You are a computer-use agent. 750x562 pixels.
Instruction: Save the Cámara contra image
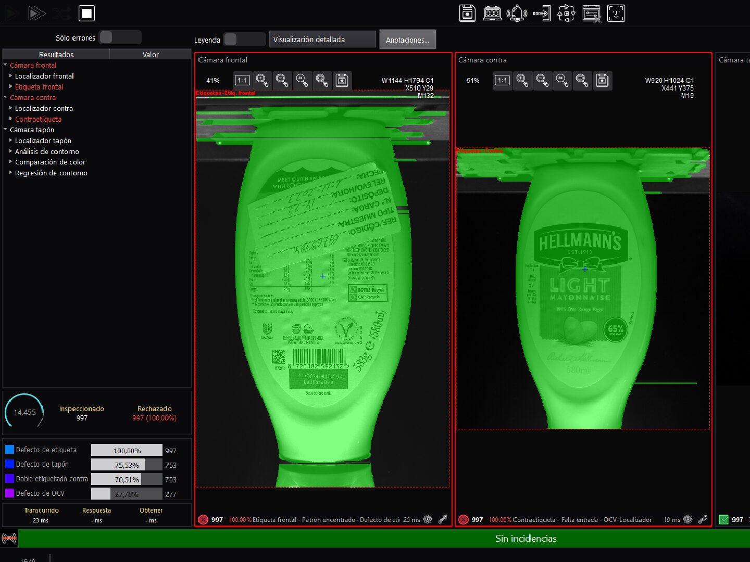tap(602, 80)
